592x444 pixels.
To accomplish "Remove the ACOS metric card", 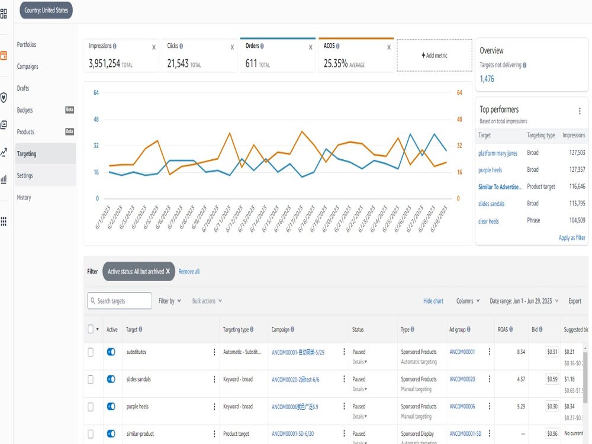I will click(x=388, y=47).
